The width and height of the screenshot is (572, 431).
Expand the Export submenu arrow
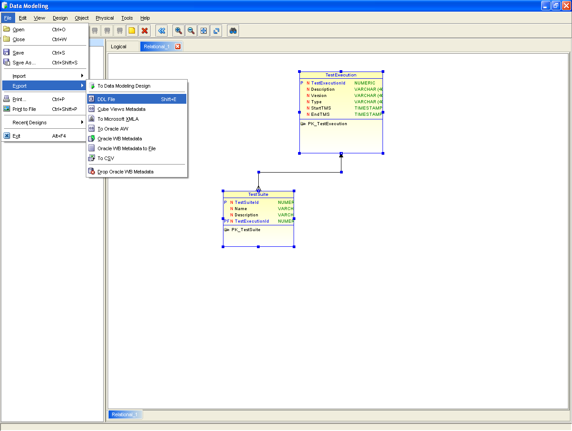click(82, 85)
